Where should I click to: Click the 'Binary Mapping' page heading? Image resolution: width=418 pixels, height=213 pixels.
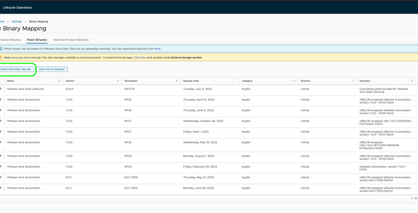pyautogui.click(x=25, y=29)
